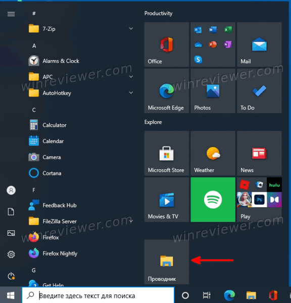
Task: Launch Excel from the Office apps tile
Action: pos(228,30)
